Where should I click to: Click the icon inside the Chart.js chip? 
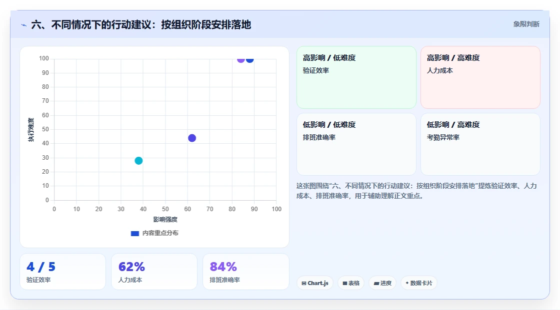pyautogui.click(x=304, y=283)
